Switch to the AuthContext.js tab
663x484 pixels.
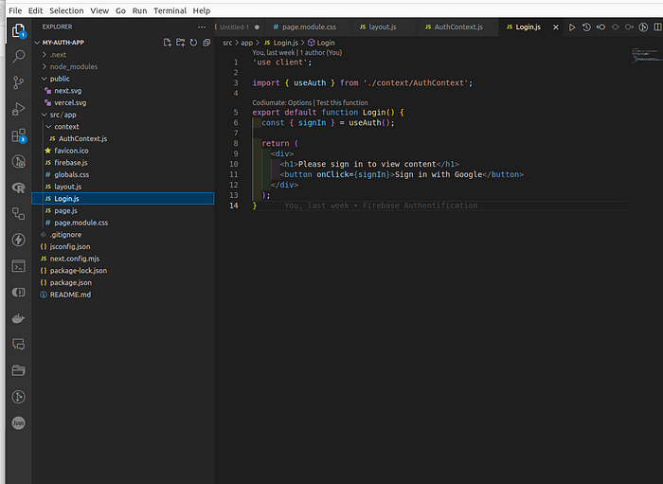pos(457,27)
